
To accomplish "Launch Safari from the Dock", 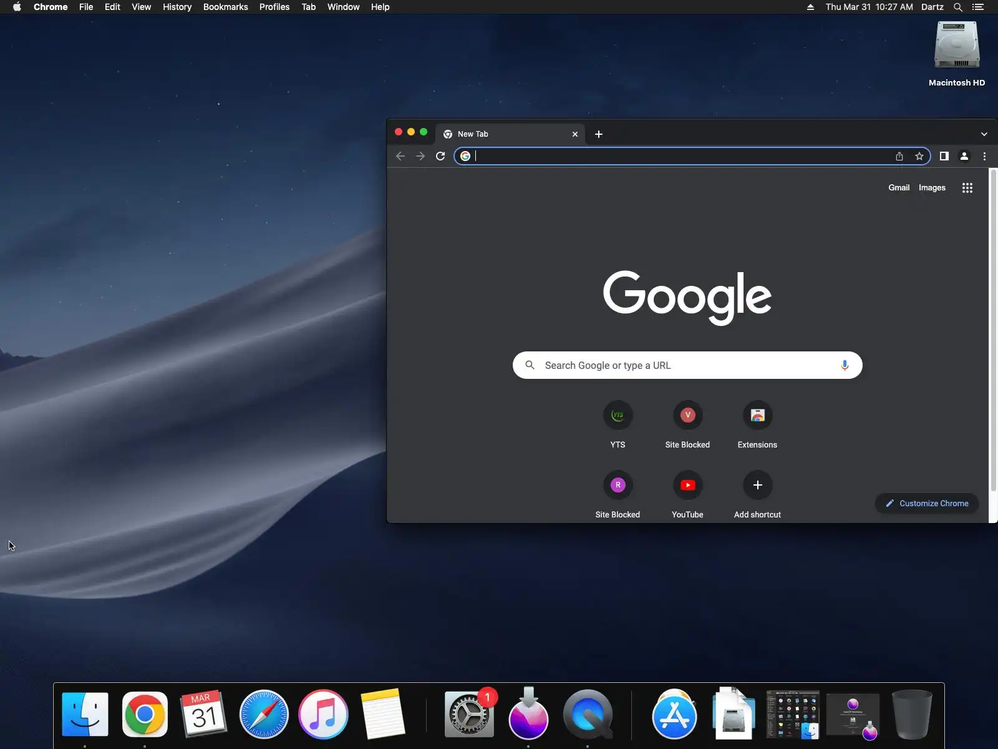I will pos(264,714).
